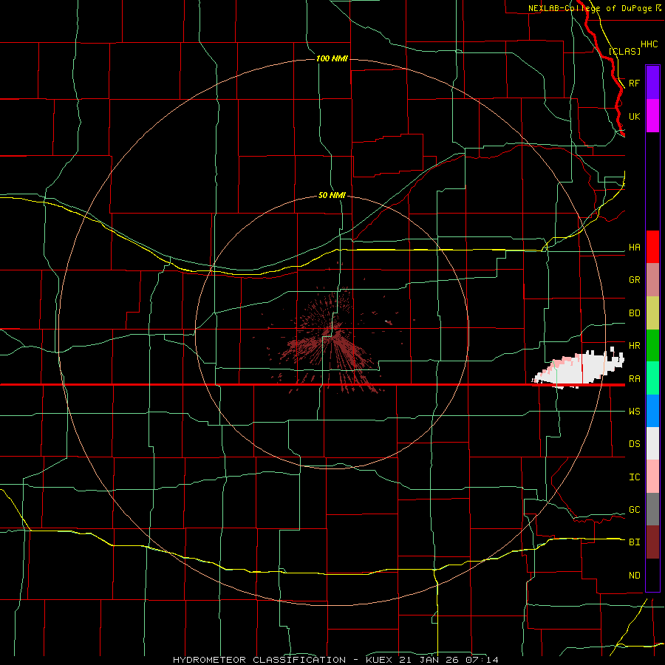
Task: Click the "07:14" timestamp text
Action: tap(484, 660)
